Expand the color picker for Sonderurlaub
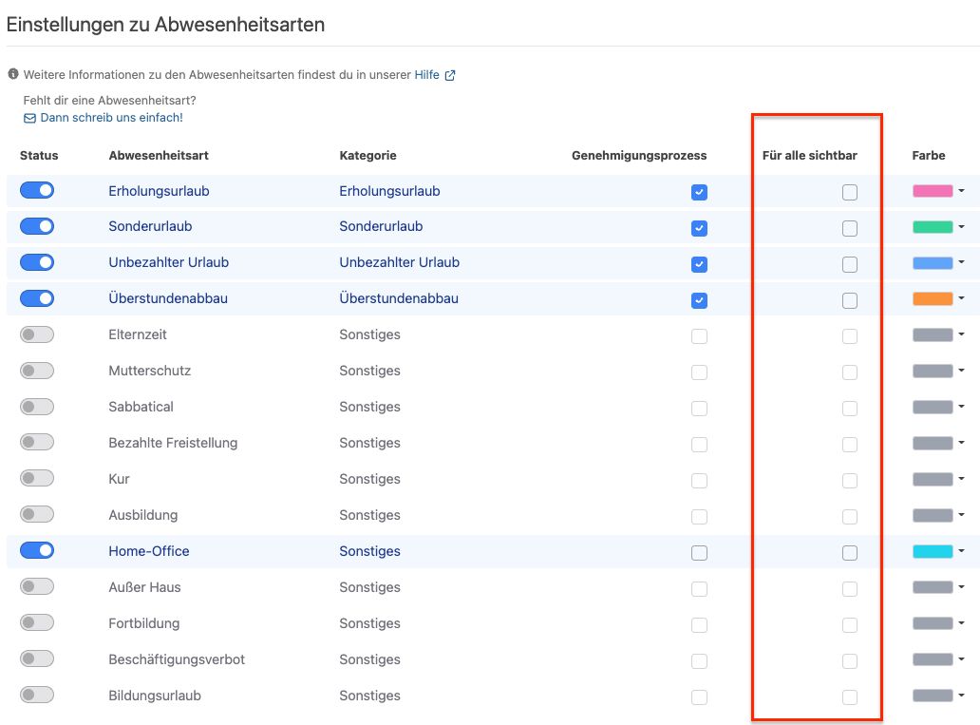 tap(961, 226)
